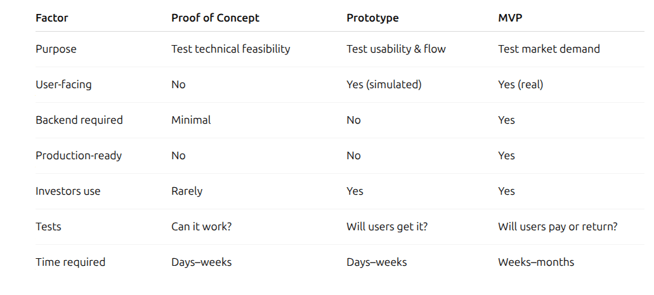Select the User-facing row label

(63, 84)
